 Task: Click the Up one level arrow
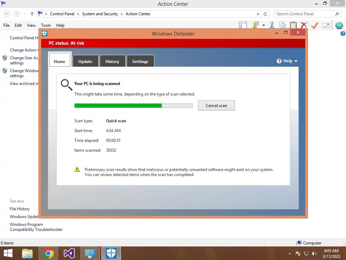coord(32,14)
